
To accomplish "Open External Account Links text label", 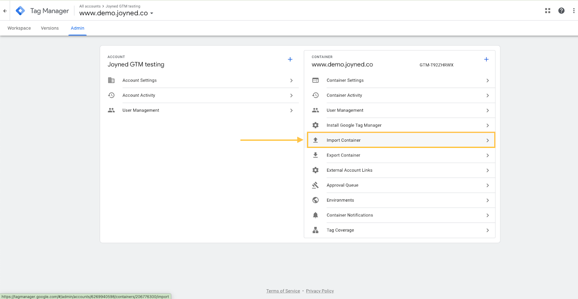I will click(x=349, y=170).
